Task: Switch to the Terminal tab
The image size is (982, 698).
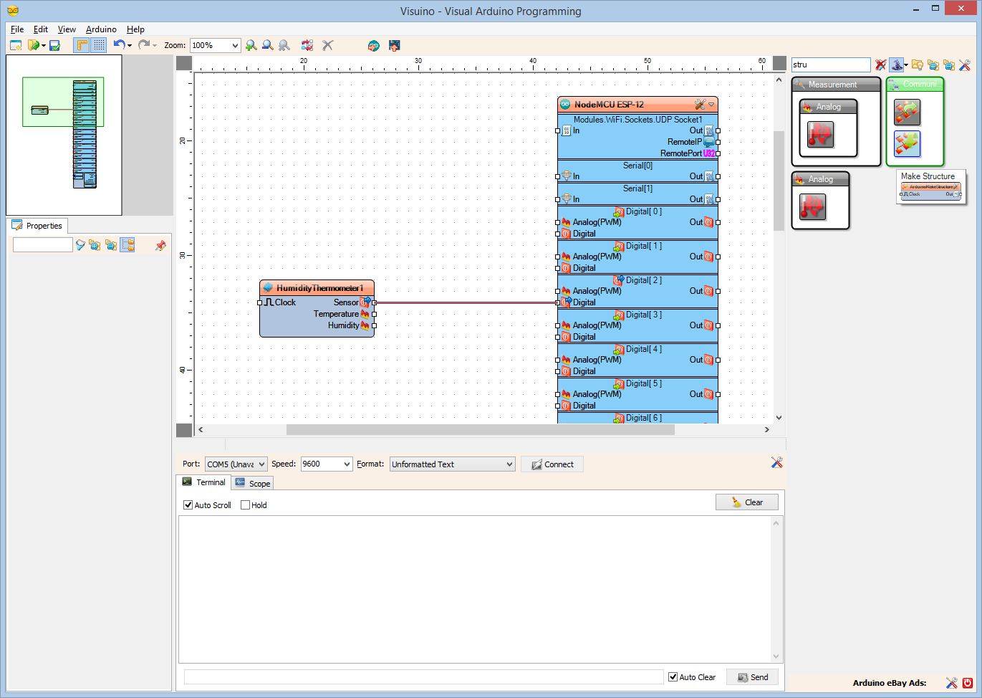Action: pos(203,482)
